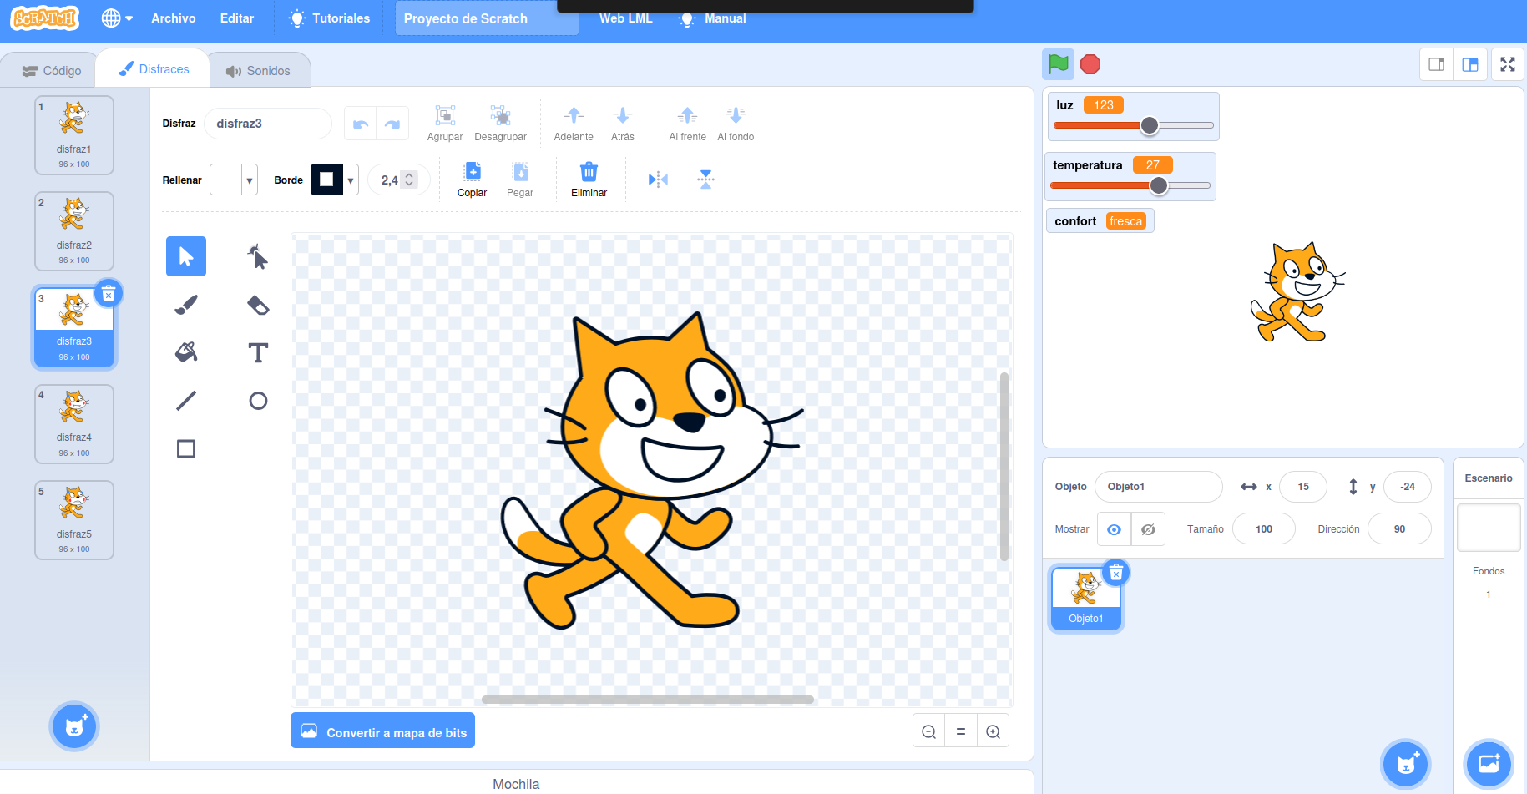Viewport: 1527px width, 794px height.
Task: Select the Eraser tool
Action: [258, 305]
